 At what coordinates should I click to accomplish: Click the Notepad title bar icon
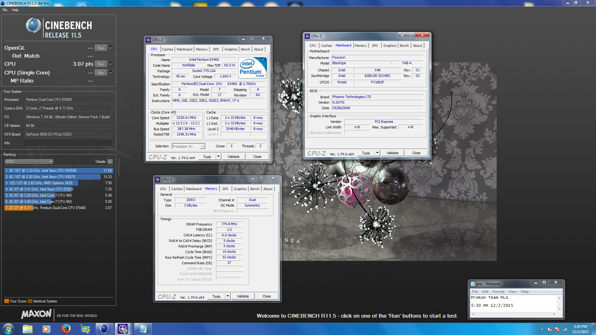[x=473, y=284]
